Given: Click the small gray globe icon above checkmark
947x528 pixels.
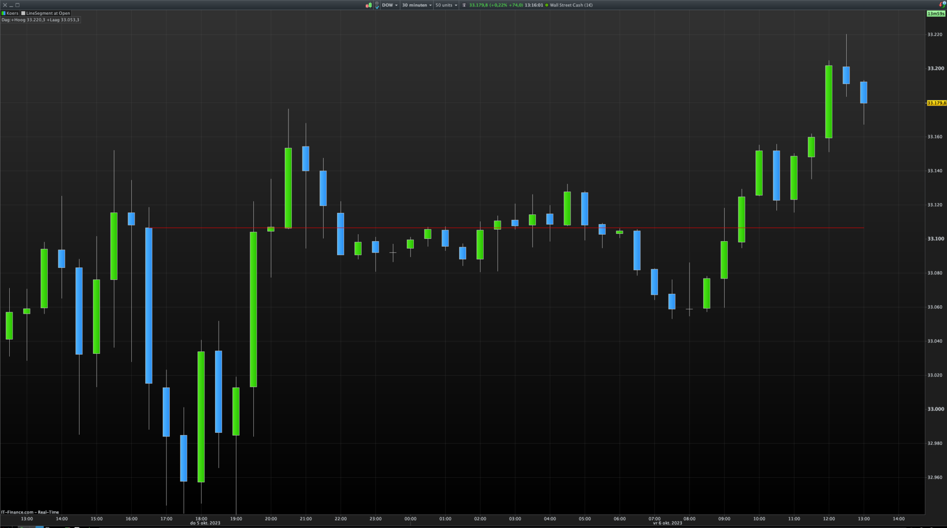Looking at the screenshot, I should 377,3.
